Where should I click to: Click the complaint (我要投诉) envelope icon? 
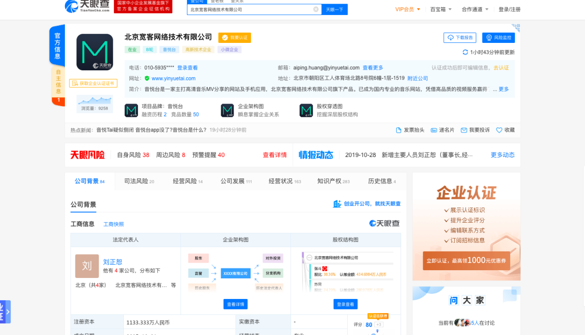[464, 130]
